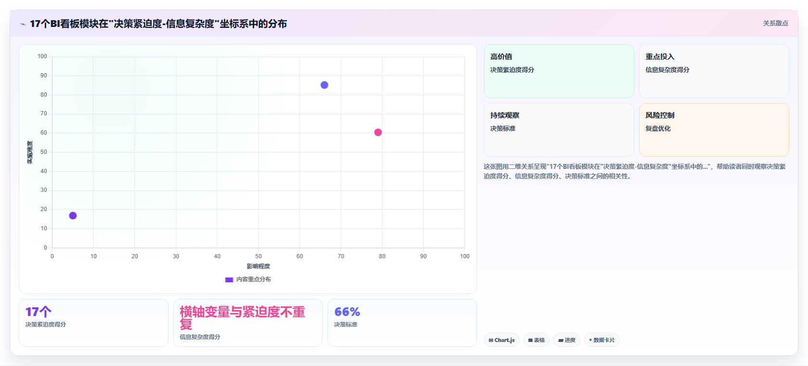
Task: Open the 风险控制 card
Action: (714, 130)
